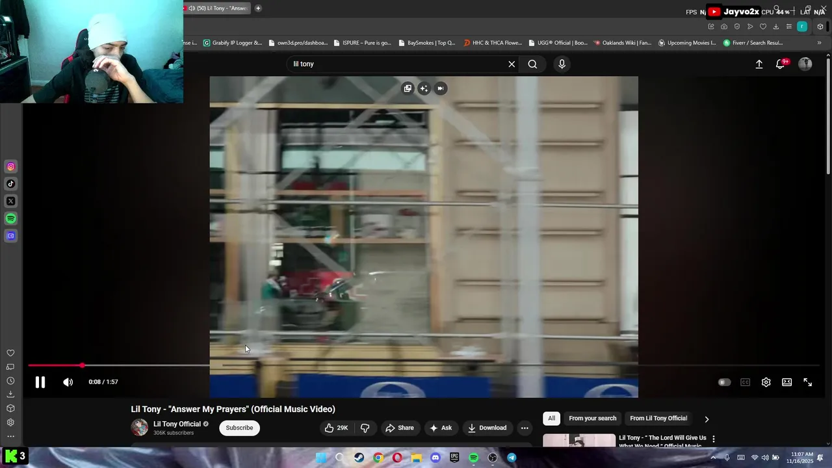Open the account avatar menu

coord(805,64)
